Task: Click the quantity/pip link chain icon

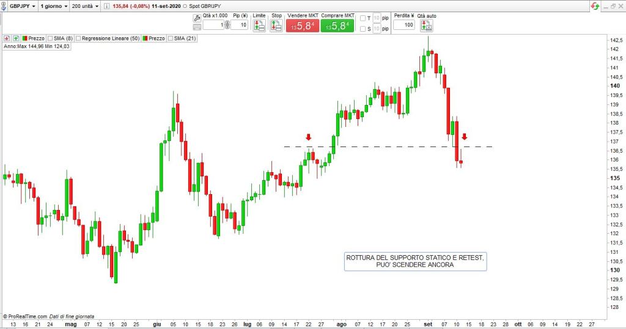Action: coord(227,25)
